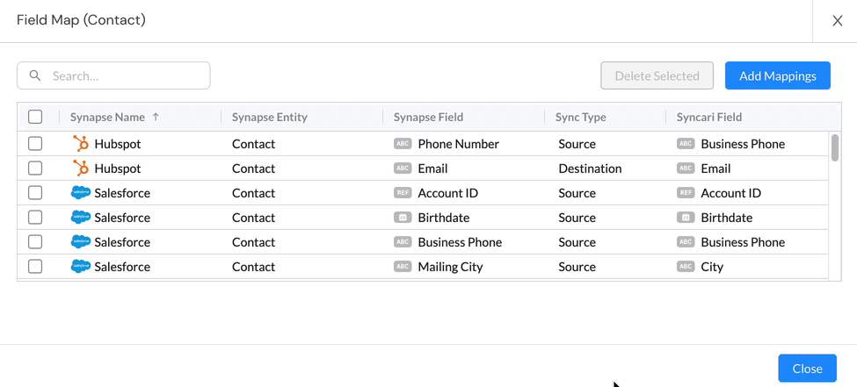The width and height of the screenshot is (857, 387).
Task: Sort by Synapse Field column header
Action: (x=429, y=117)
